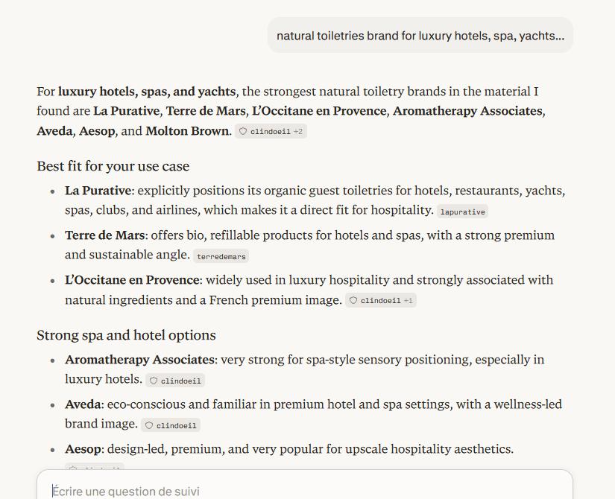Click the shield icon in the Aveda citation

[149, 425]
